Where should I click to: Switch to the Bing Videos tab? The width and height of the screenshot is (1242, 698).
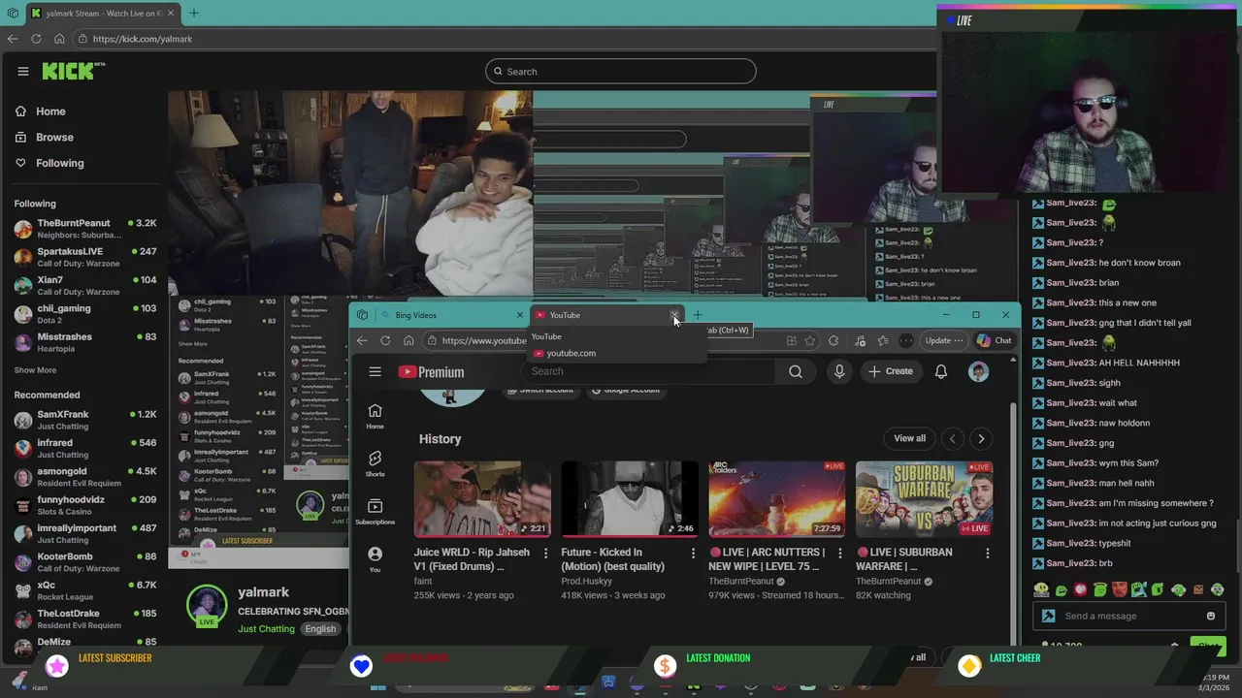(x=451, y=315)
